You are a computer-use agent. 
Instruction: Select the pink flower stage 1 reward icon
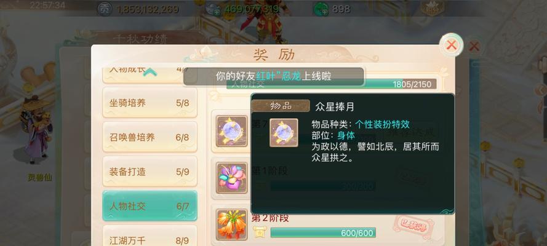point(231,178)
